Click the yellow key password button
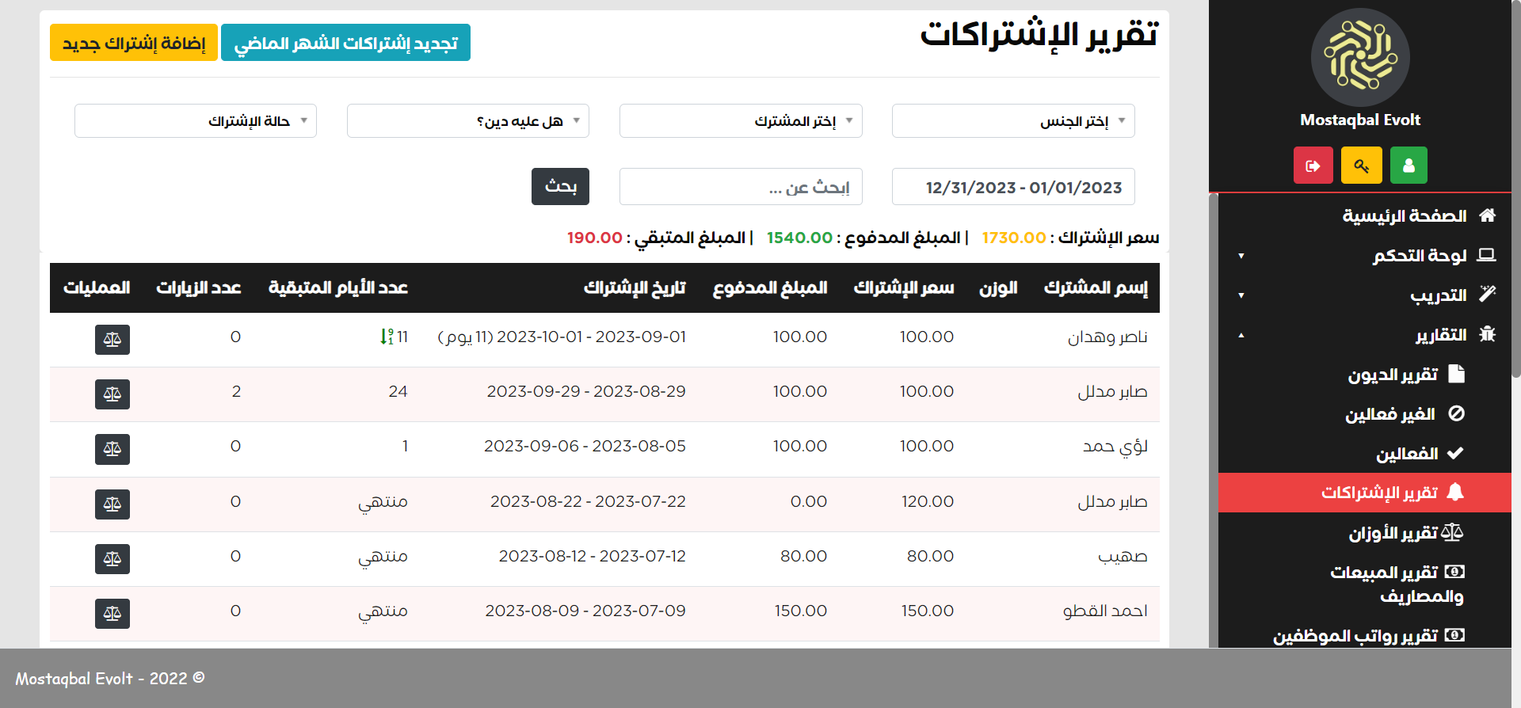 coord(1361,166)
